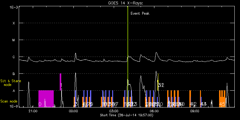This screenshot has width=240, height=120.
Task: Click the '00:00' time axis label
Action: [74, 111]
